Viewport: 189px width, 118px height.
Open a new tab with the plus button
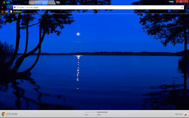pos(58,2)
